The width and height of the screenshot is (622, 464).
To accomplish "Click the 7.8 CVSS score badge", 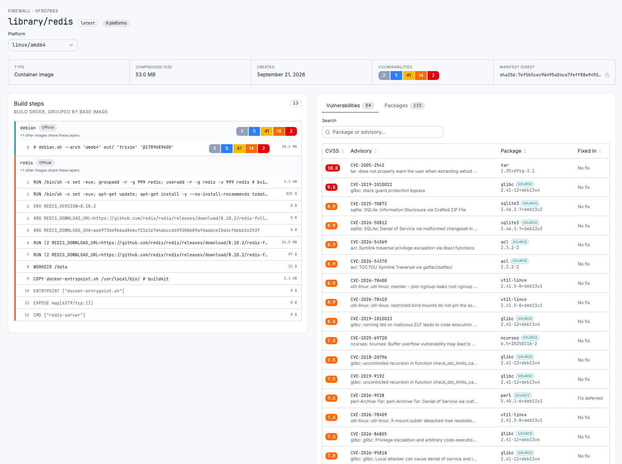I will click(x=331, y=341).
